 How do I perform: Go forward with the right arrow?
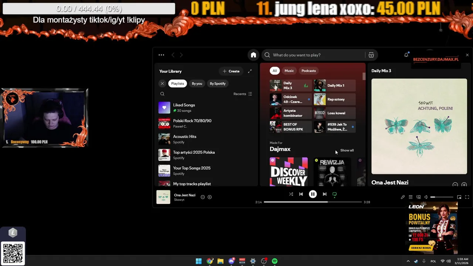pos(181,55)
